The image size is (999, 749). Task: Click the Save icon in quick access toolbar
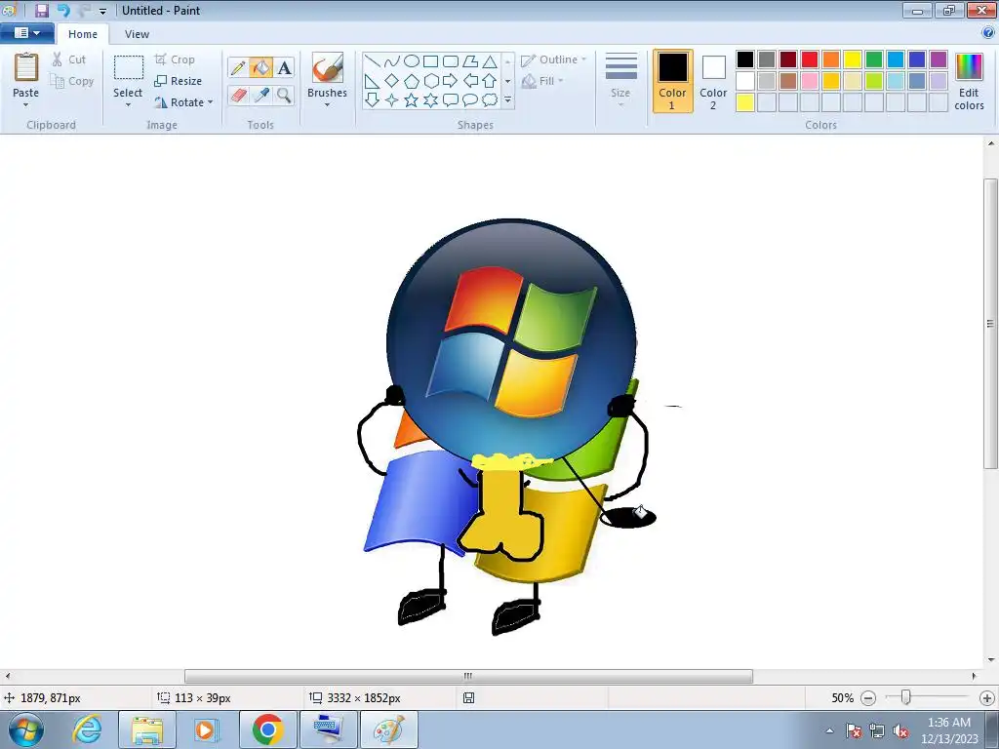(41, 10)
